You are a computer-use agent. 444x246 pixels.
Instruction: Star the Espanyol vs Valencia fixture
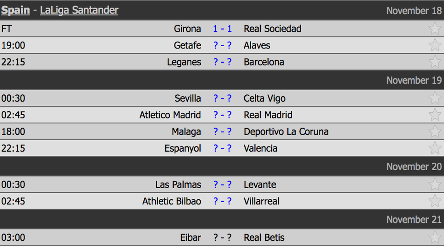[x=435, y=148]
